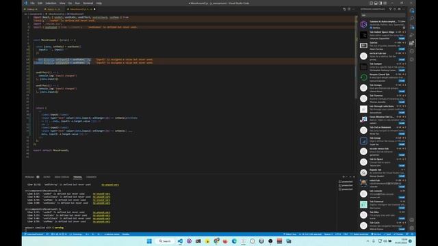This screenshot has height=246, width=438.
Task: Open editor More Actions ellipsis
Action: [353, 9]
